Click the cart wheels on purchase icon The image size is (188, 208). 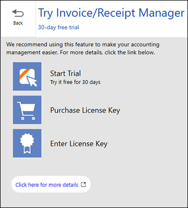tap(28, 119)
